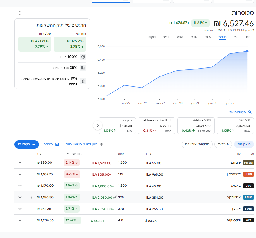
Task: Expand the EVGN row with its chevron
Action: tap(20, 209)
